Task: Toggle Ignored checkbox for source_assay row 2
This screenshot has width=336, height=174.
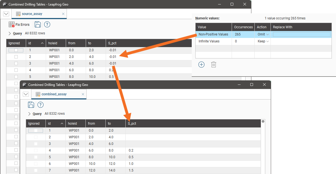Action: point(16,57)
